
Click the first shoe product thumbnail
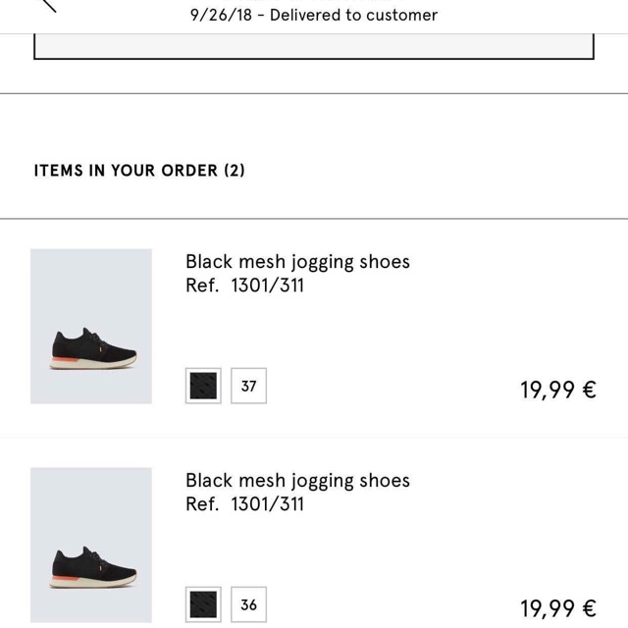(91, 326)
